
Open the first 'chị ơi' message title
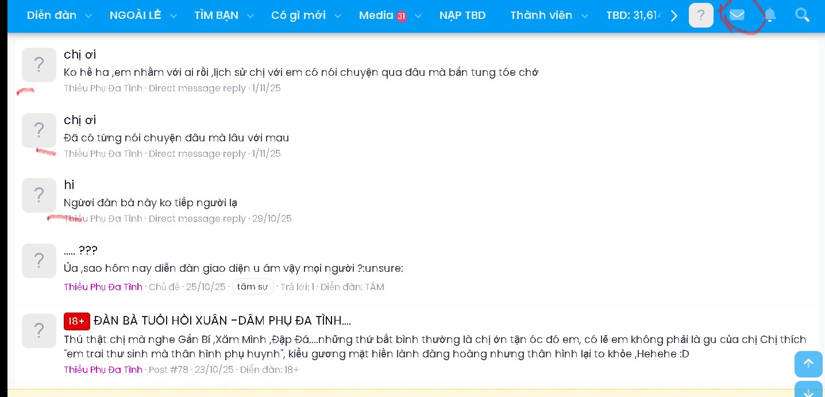(80, 55)
